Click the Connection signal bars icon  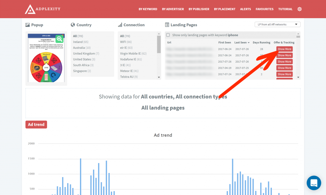tap(120, 25)
